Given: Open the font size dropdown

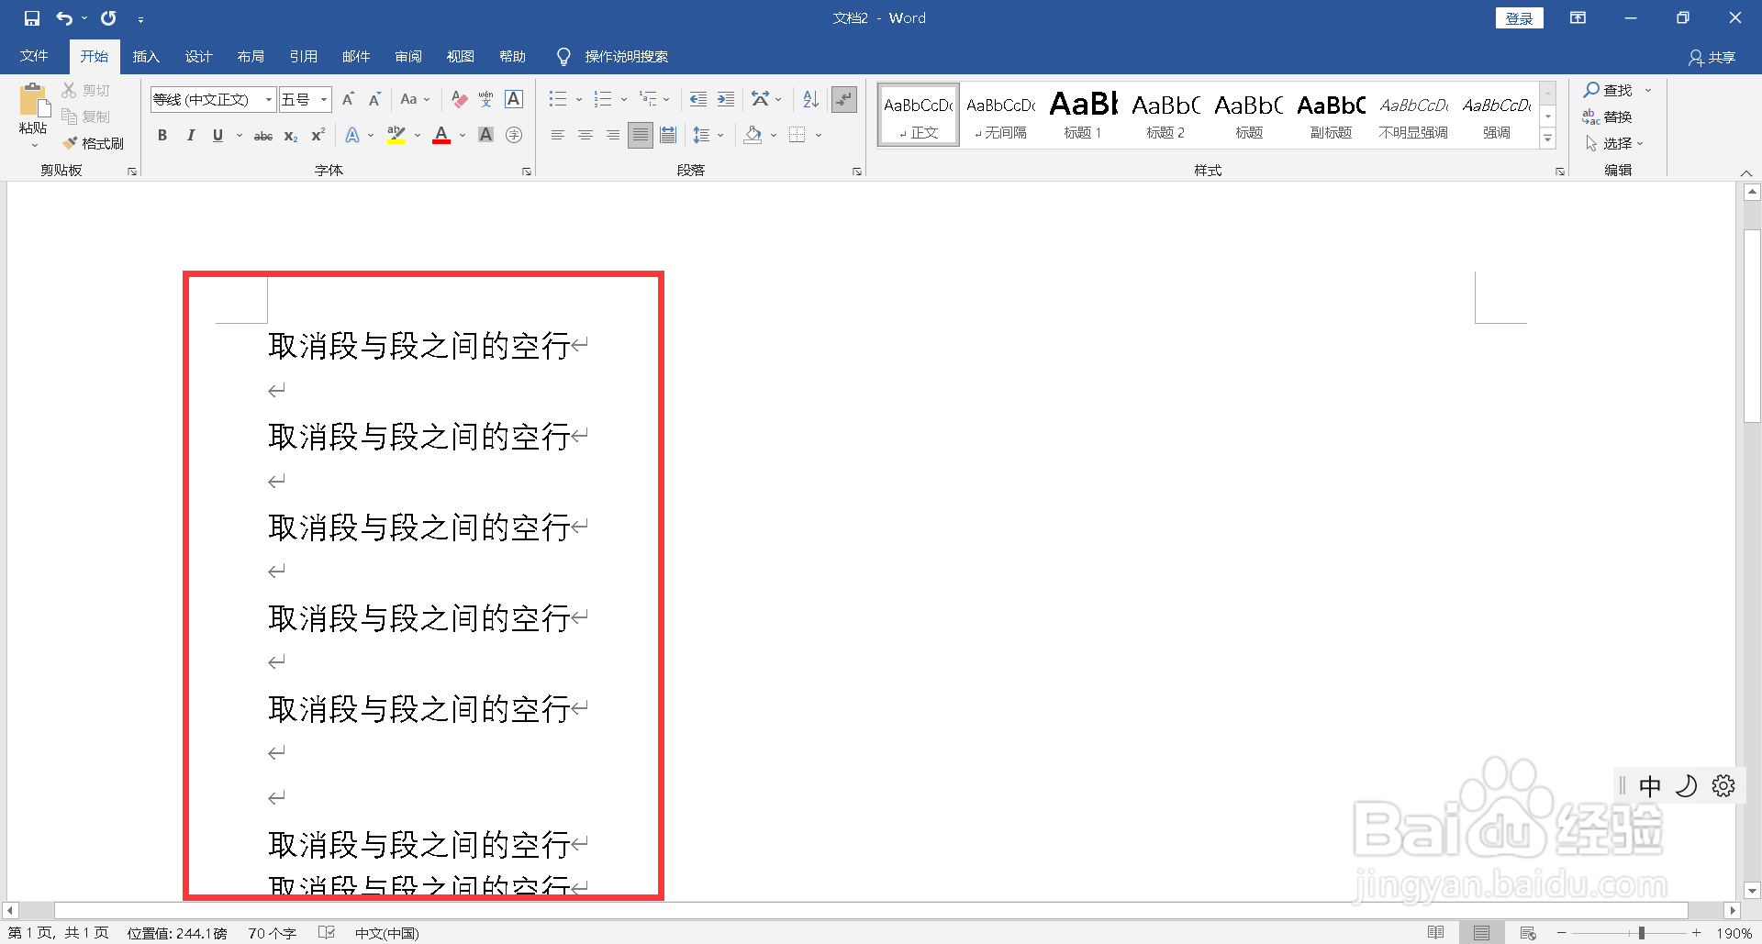Looking at the screenshot, I should [324, 99].
